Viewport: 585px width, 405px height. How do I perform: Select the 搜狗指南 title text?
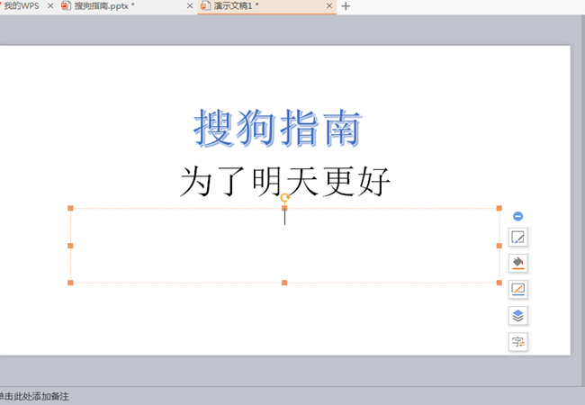[x=278, y=128]
